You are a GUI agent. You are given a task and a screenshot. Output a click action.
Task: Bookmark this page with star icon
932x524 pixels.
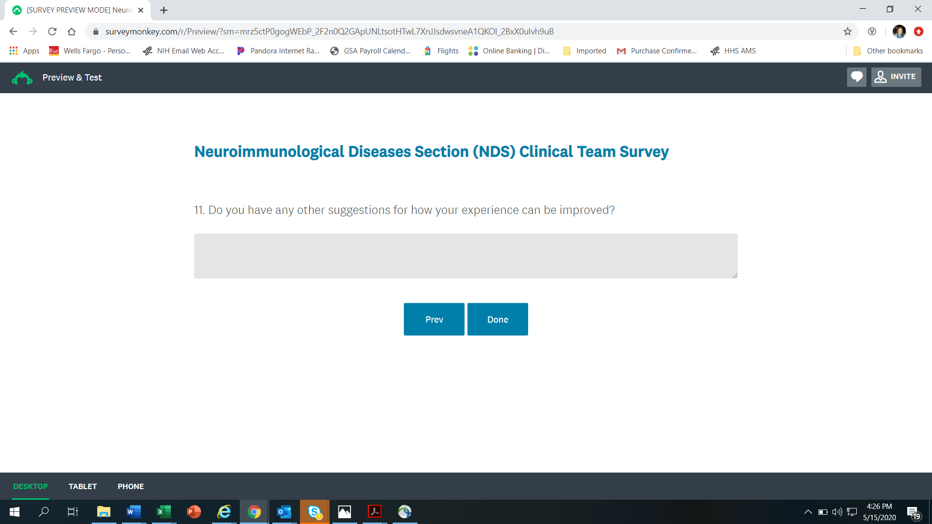848,32
